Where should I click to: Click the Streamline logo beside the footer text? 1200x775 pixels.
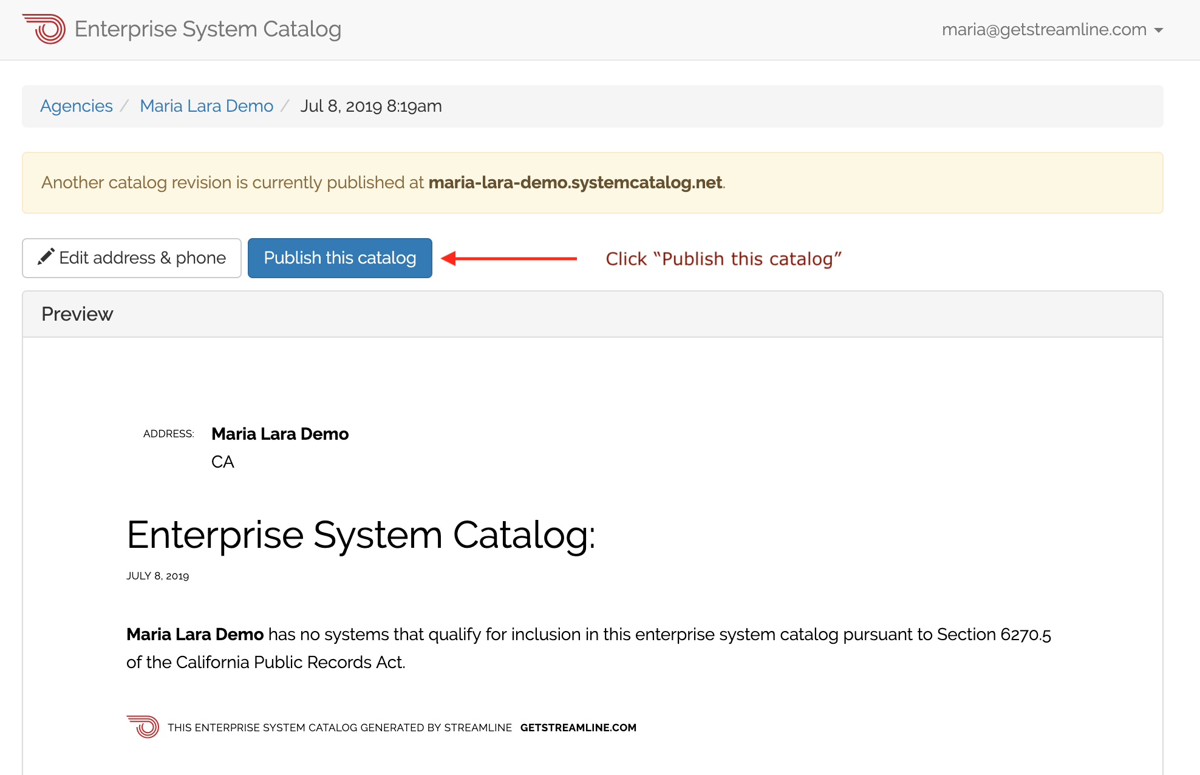click(142, 726)
